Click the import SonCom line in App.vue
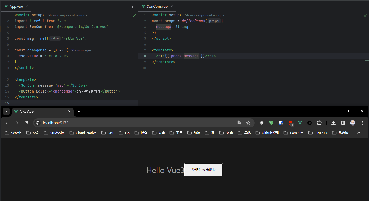The image size is (369, 201). tap(62, 27)
